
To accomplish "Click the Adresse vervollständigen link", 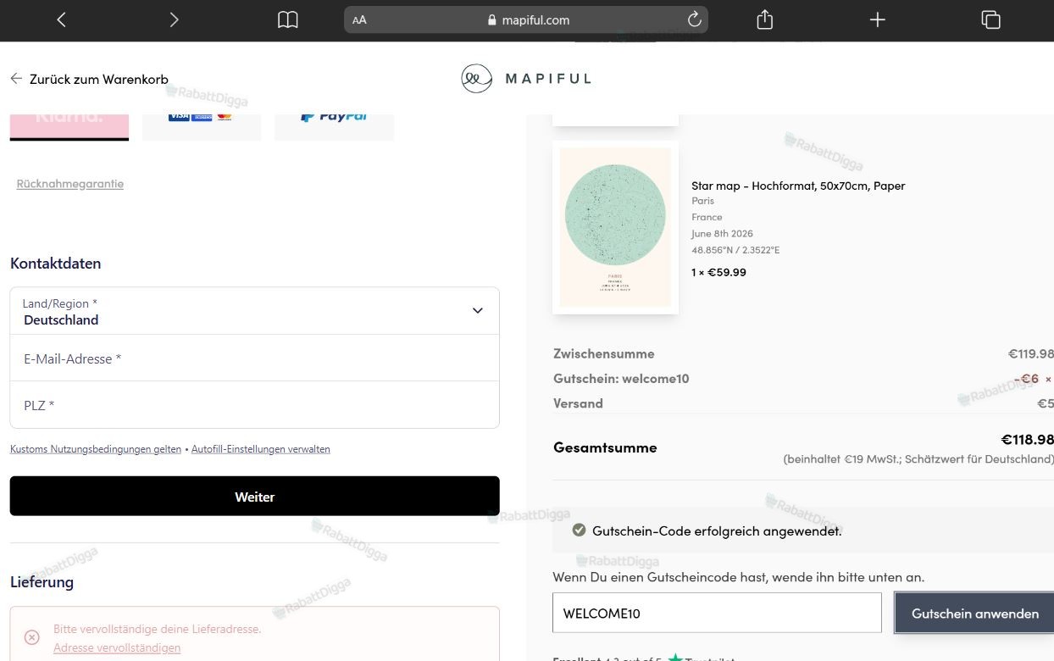I will tap(117, 647).
